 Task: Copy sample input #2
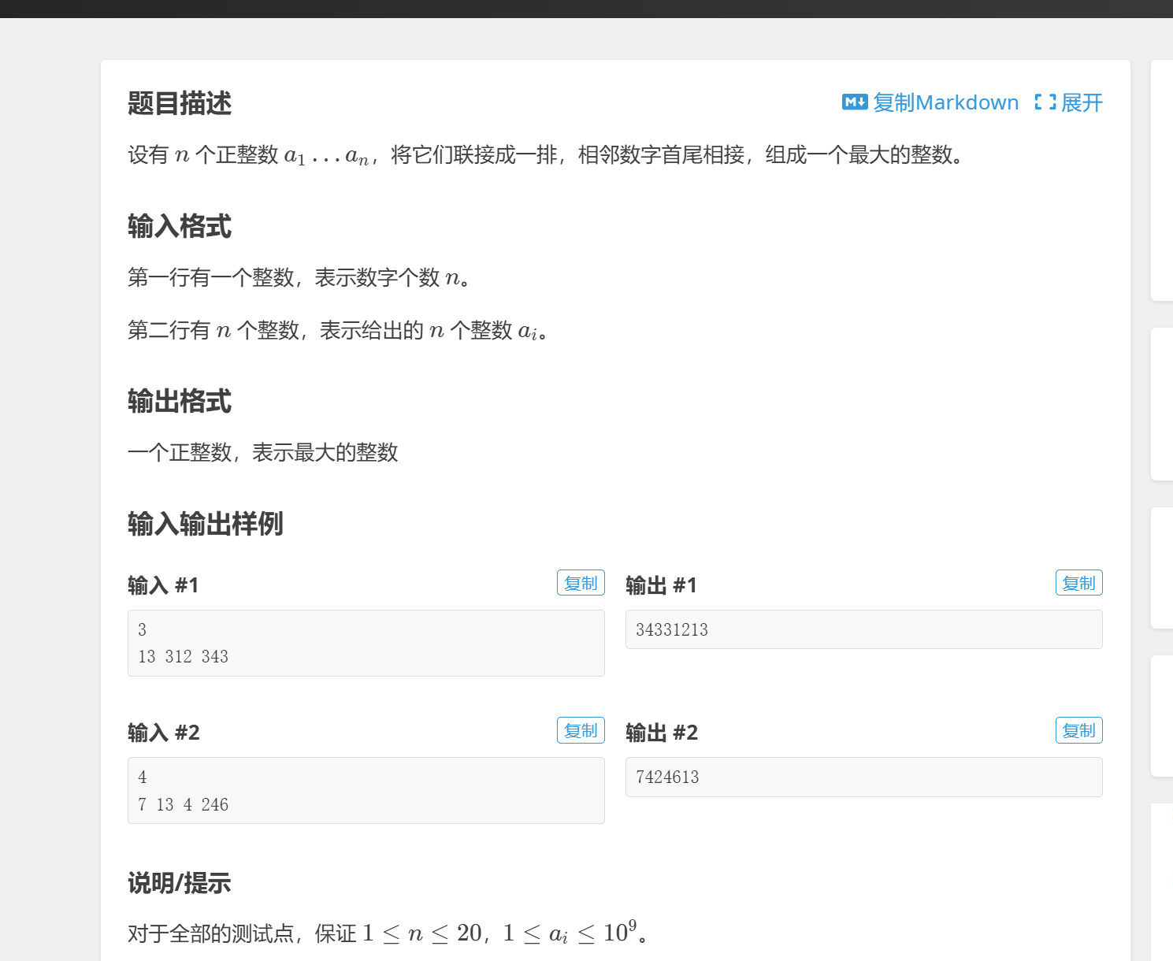tap(581, 730)
